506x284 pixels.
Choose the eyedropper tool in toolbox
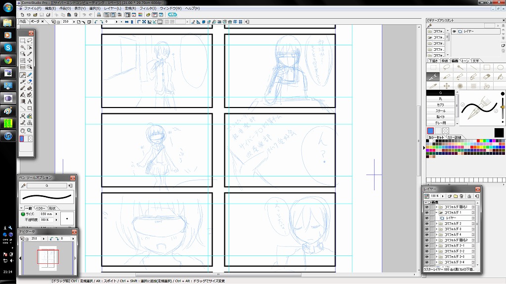[x=29, y=54]
